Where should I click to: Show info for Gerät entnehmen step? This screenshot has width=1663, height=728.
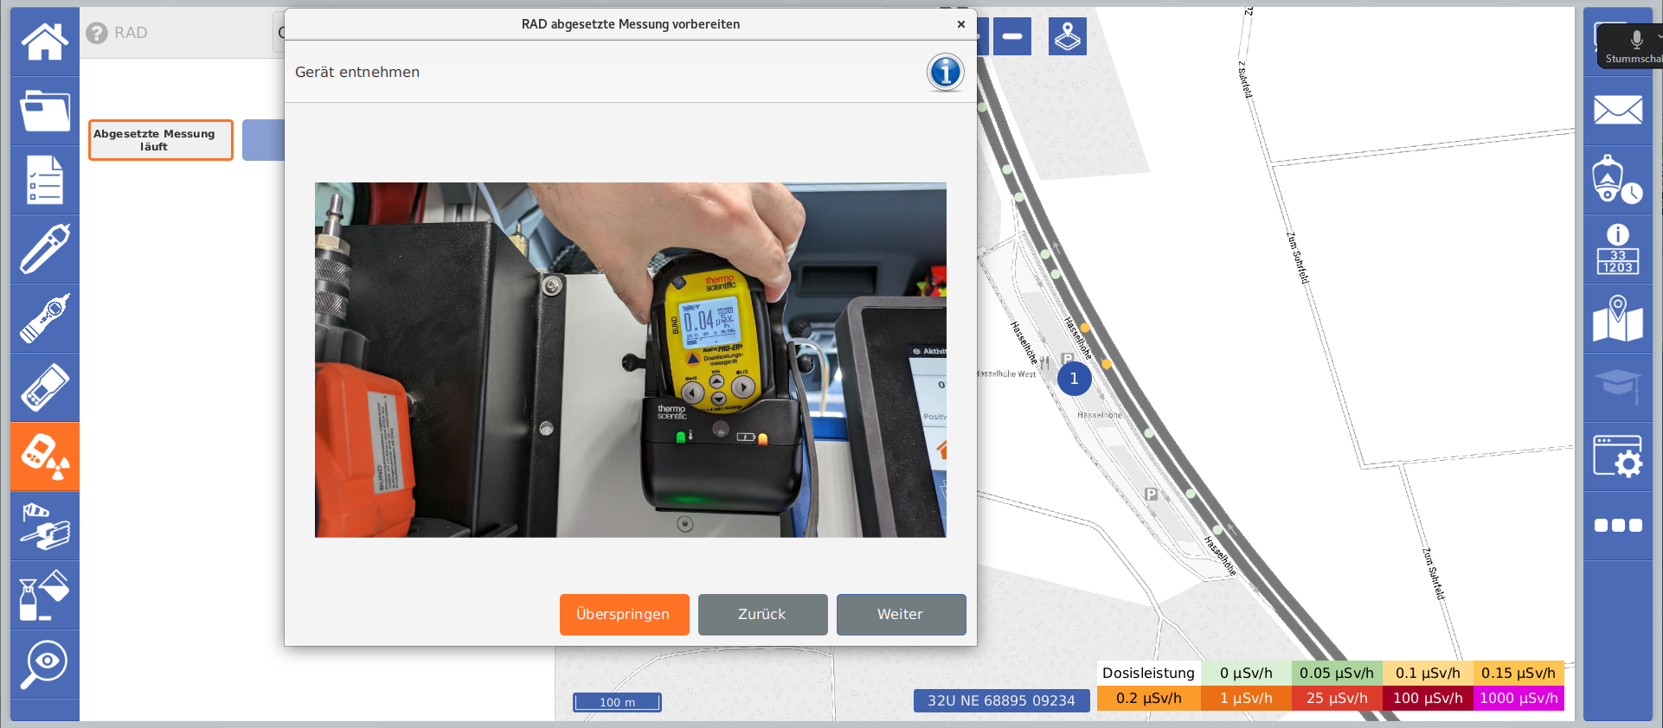946,72
